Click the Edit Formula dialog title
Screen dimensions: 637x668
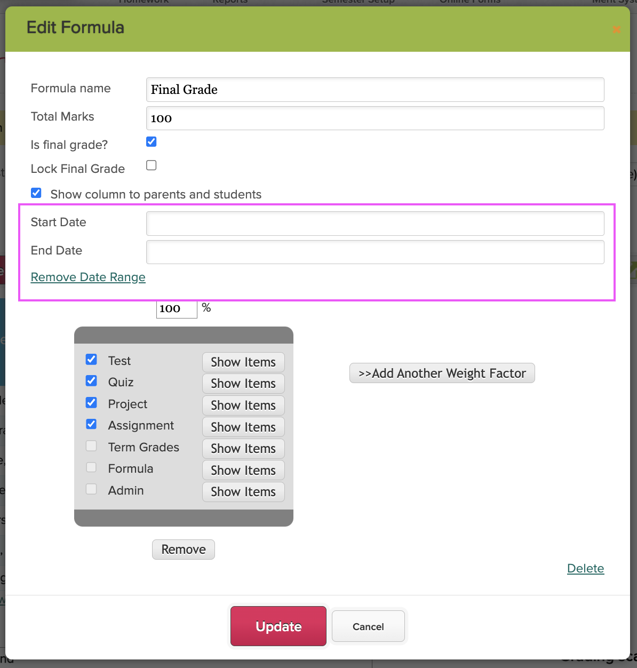[x=75, y=28]
